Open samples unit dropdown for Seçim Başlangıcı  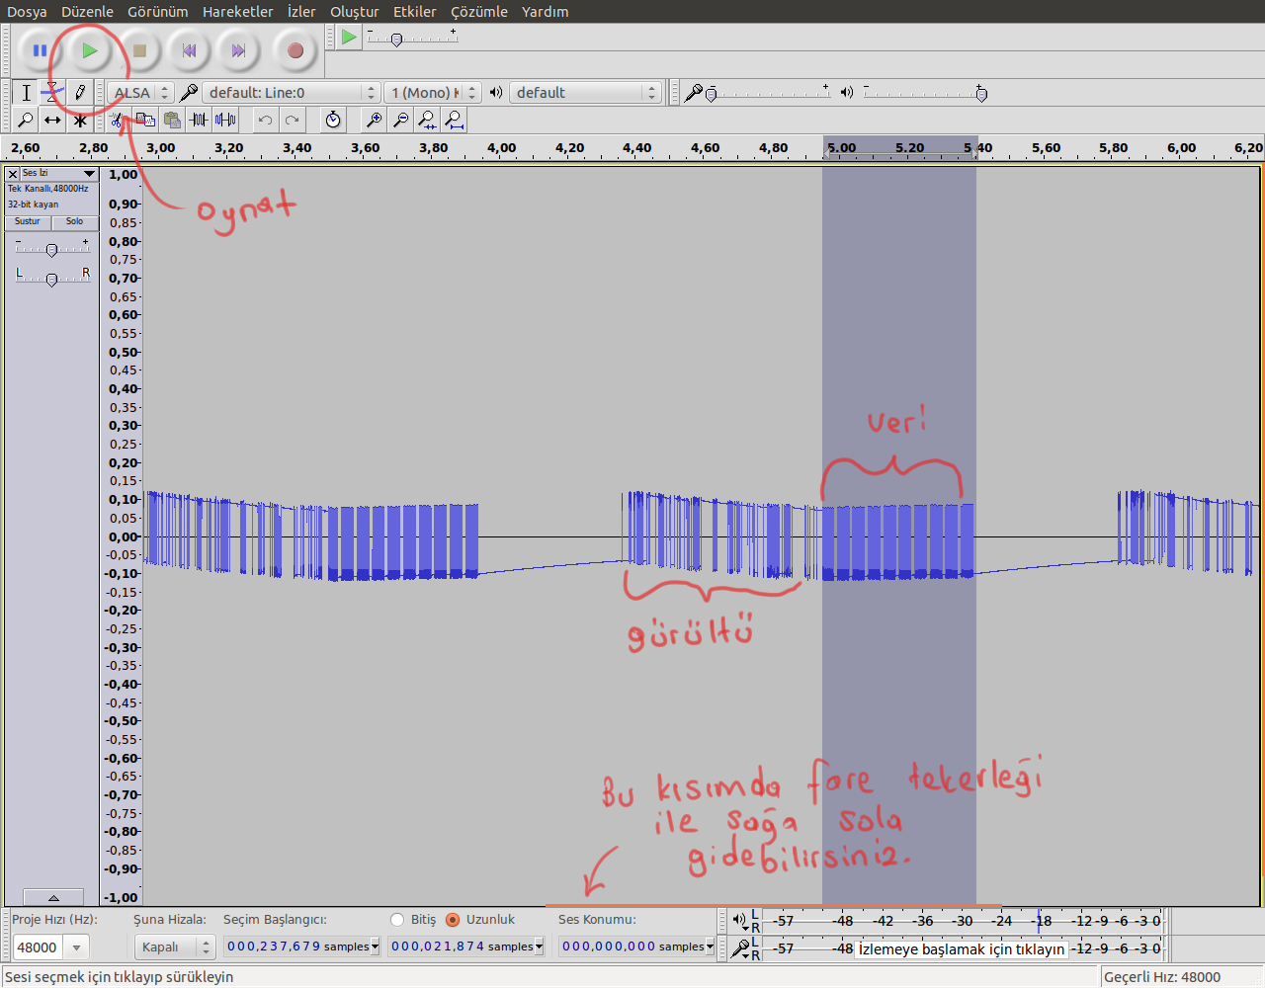coord(375,947)
